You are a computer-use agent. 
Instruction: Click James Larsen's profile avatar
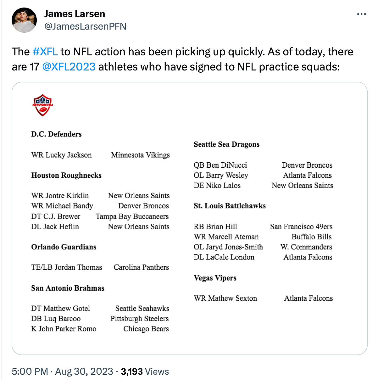coord(24,20)
